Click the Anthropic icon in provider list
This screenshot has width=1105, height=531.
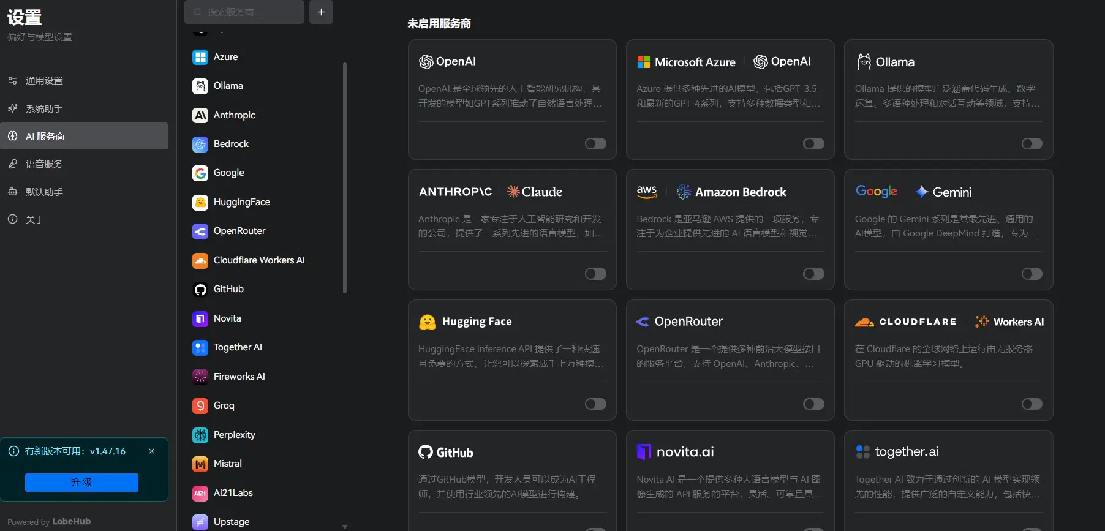pos(200,115)
